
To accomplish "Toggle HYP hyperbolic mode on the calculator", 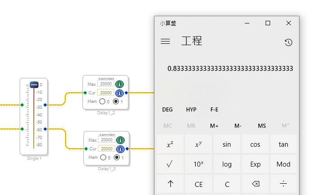I will 191,110.
